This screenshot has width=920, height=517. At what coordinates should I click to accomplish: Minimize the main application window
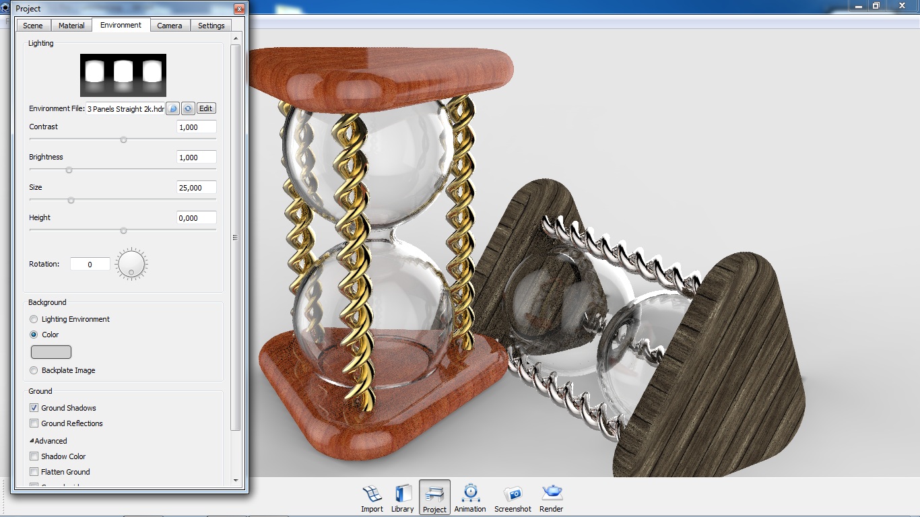(857, 5)
